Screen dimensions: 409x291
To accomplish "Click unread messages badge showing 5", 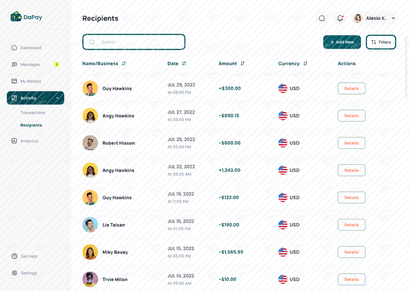I will pyautogui.click(x=57, y=64).
